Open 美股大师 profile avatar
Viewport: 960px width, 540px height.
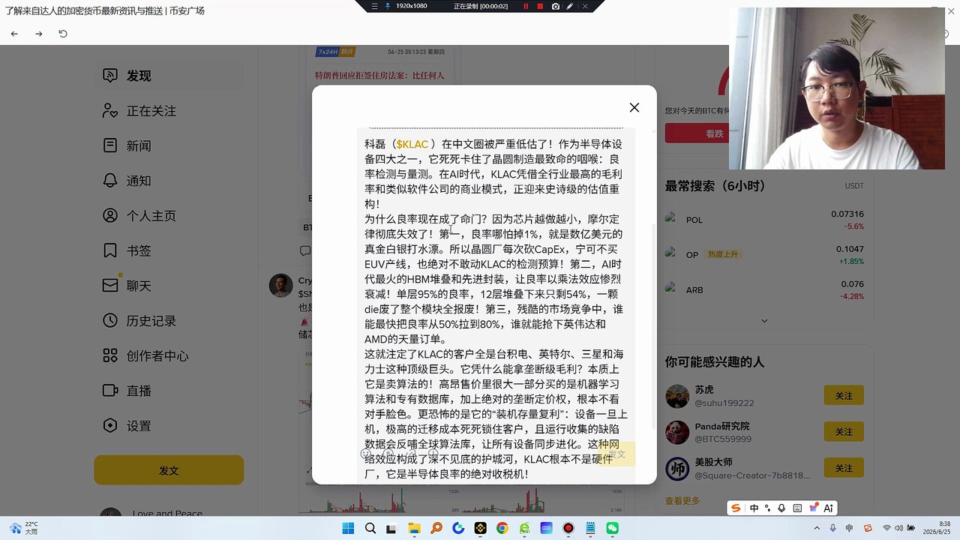tap(677, 469)
